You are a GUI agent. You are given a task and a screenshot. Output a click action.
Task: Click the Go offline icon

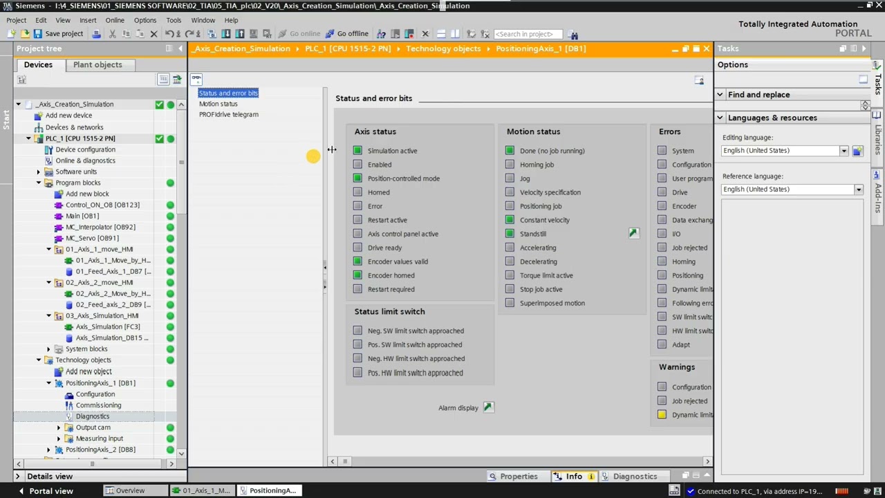click(330, 34)
